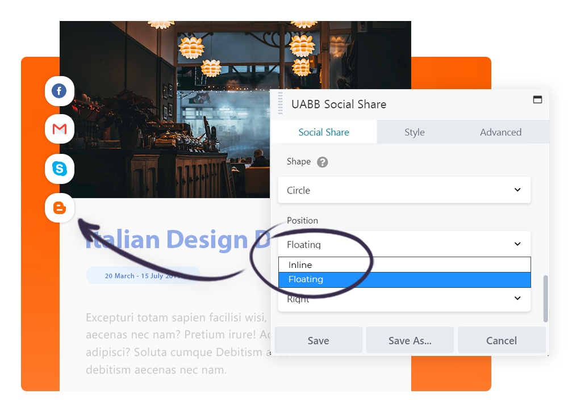The width and height of the screenshot is (568, 419).
Task: Expand the dropdown showing Right
Action: tap(404, 300)
